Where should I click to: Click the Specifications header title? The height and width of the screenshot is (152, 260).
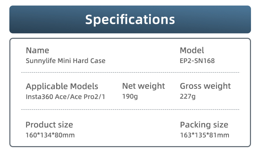(130, 19)
